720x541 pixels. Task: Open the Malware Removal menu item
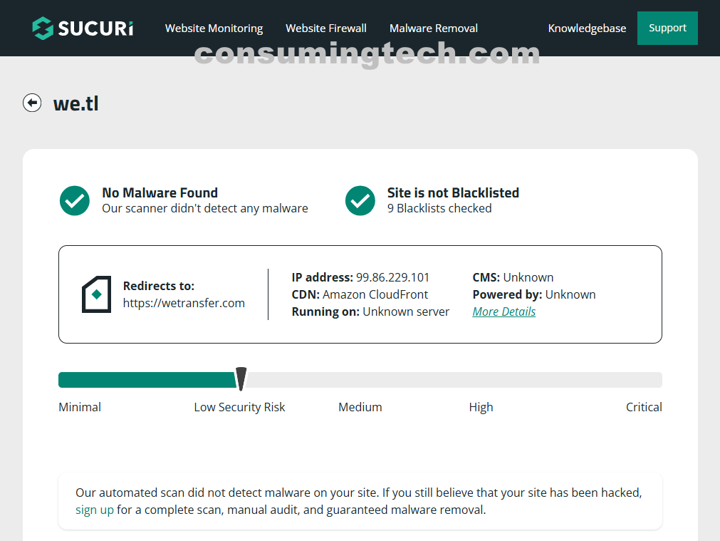(434, 29)
